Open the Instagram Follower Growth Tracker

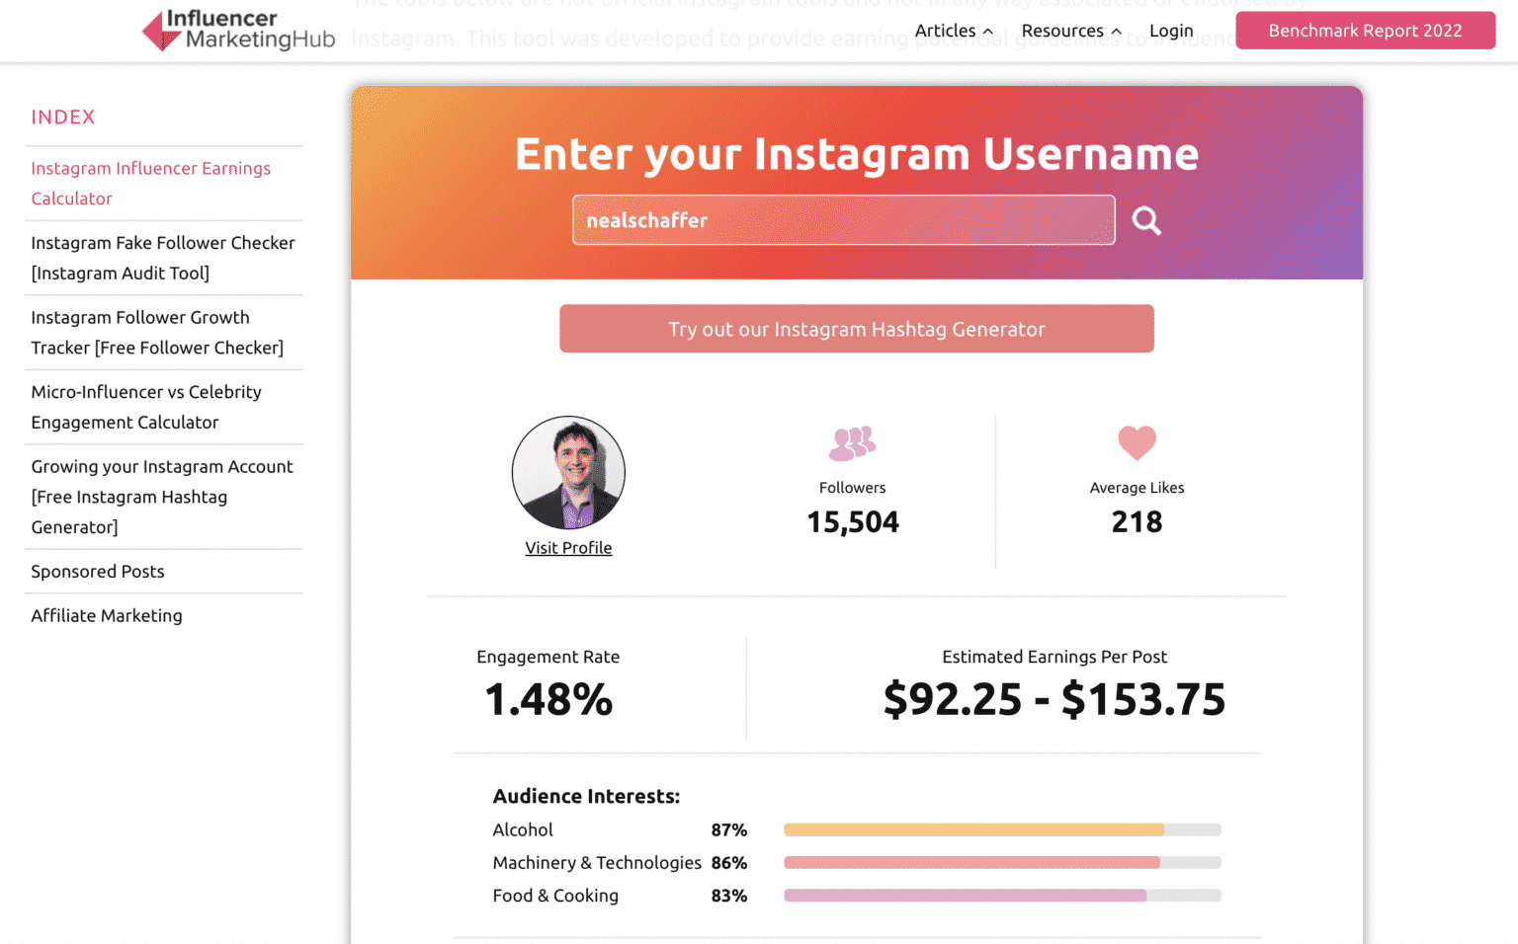tap(157, 332)
